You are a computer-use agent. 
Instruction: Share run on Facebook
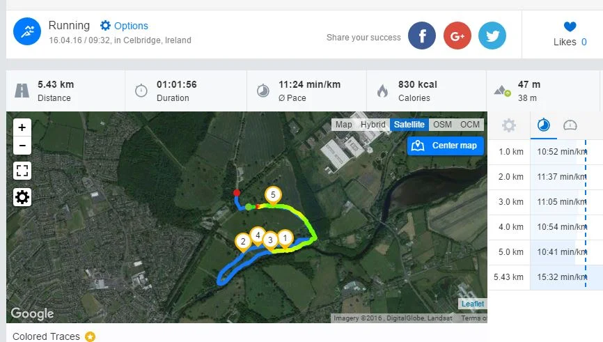pyautogui.click(x=422, y=36)
